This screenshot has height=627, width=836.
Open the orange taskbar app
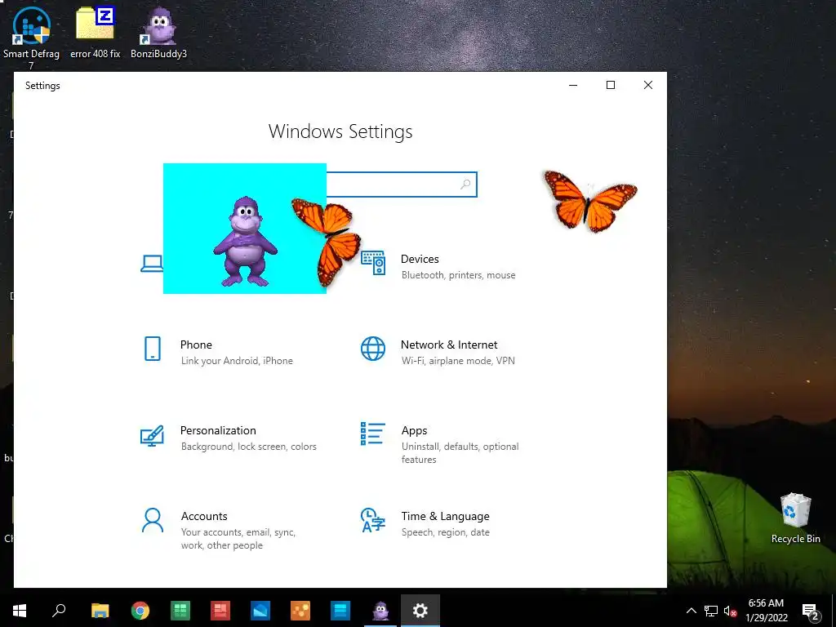[x=300, y=611]
